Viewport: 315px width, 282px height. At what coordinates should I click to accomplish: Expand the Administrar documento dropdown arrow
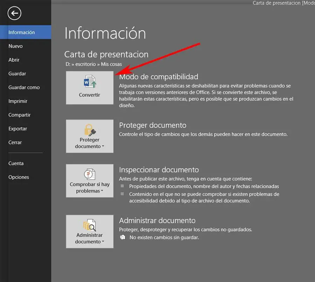103,241
